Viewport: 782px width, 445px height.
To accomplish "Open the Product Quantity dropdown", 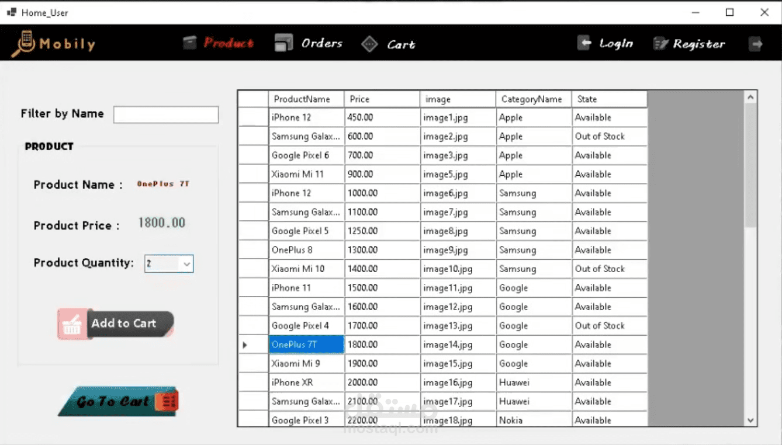I will pos(187,264).
